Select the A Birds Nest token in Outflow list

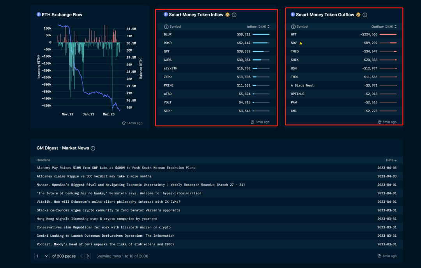point(302,85)
